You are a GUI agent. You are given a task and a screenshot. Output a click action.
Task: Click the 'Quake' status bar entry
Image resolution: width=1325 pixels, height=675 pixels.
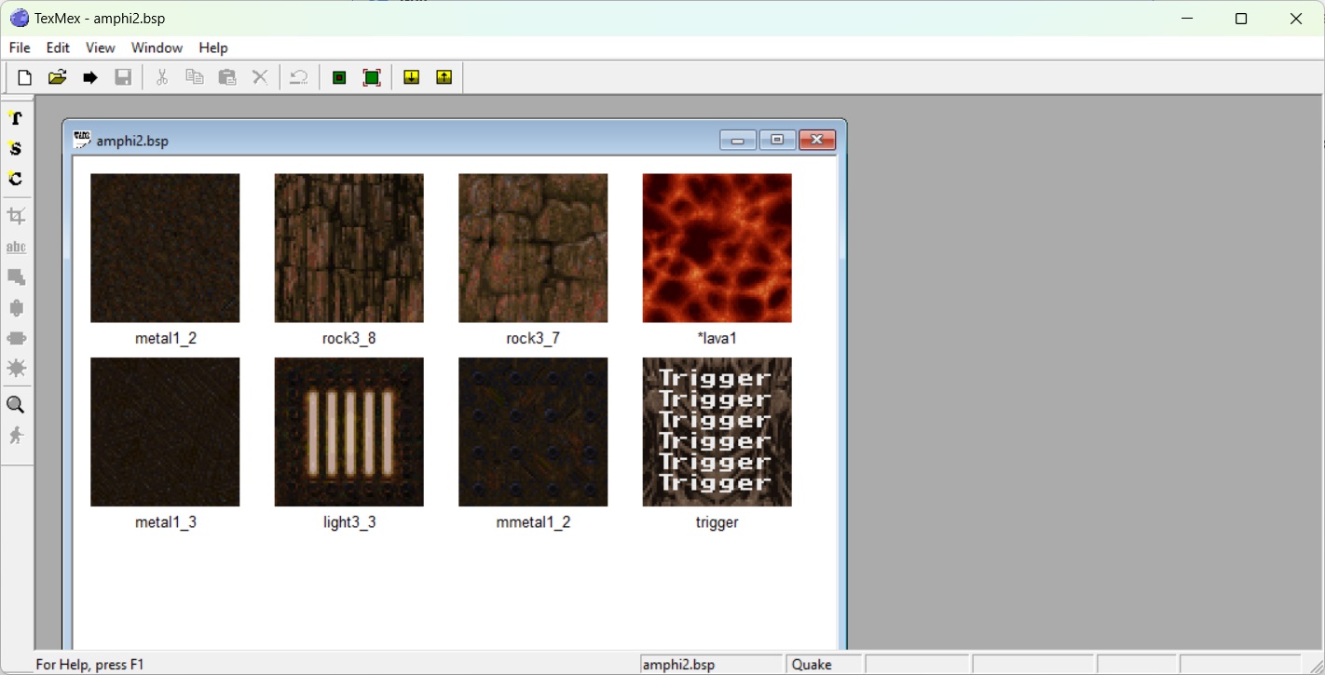[x=825, y=665]
